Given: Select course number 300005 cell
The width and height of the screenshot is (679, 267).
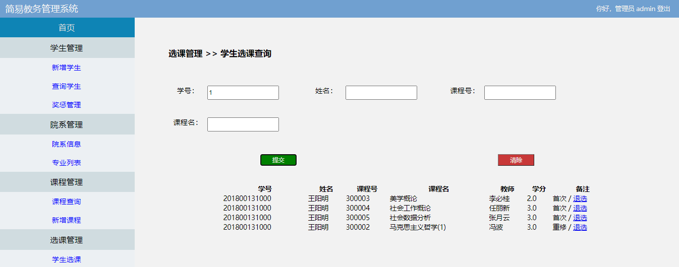Looking at the screenshot, I should pyautogui.click(x=358, y=218).
